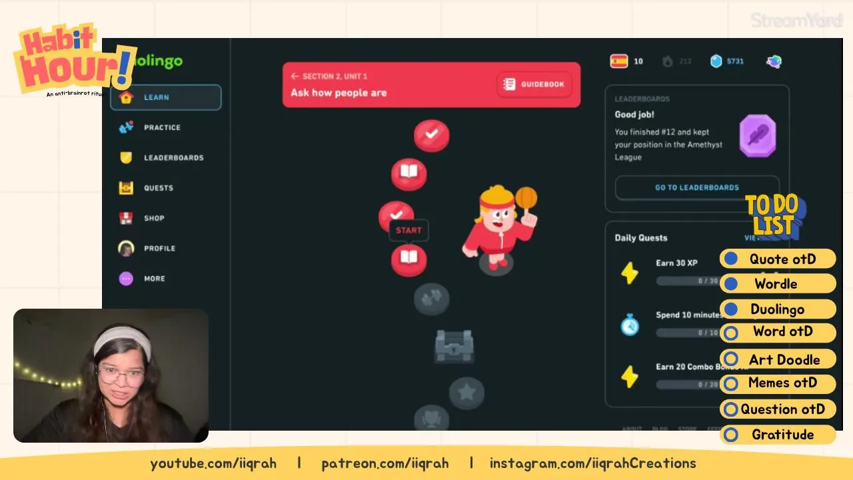Click the 'Good job!' leaderboard text
Image resolution: width=853 pixels, height=480 pixels.
click(x=634, y=115)
